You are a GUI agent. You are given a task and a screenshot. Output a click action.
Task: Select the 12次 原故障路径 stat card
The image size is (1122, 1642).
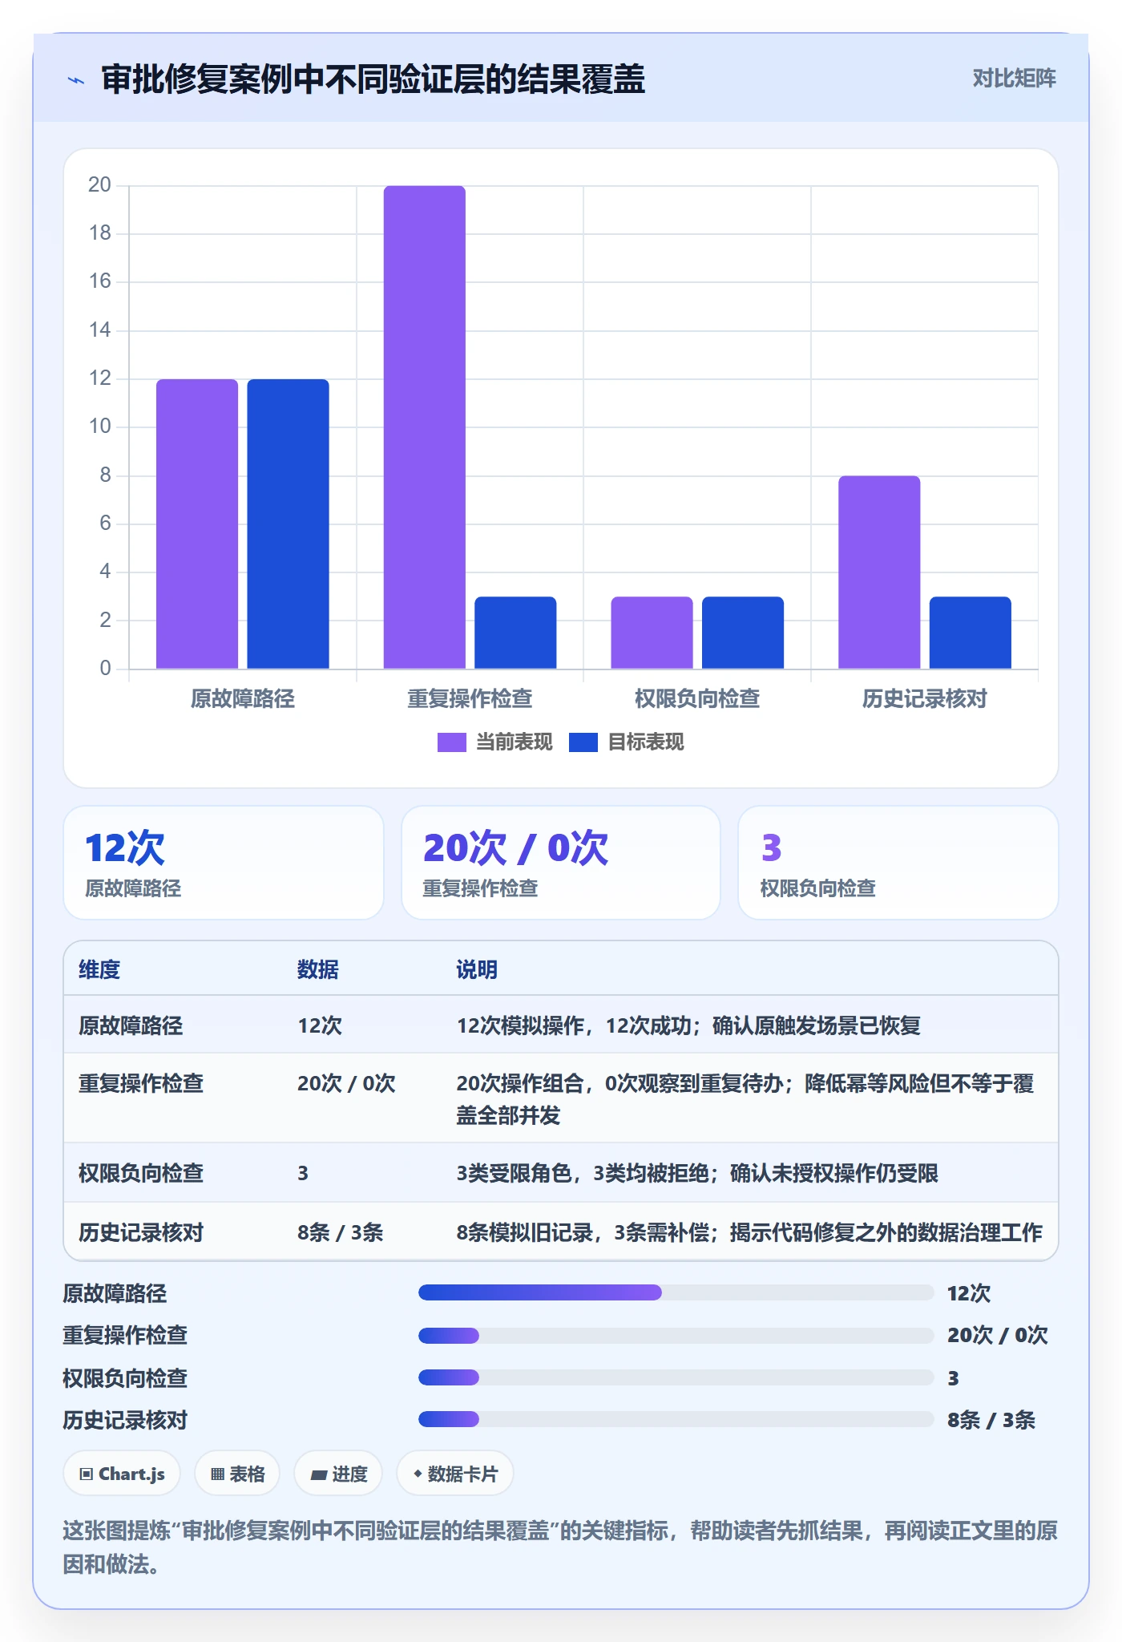[x=224, y=863]
